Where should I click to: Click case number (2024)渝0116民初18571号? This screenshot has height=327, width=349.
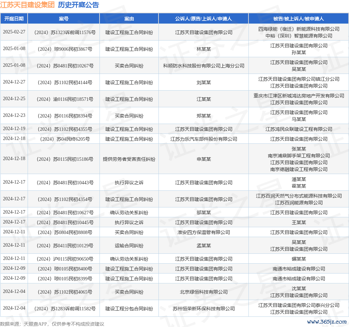click(65, 99)
